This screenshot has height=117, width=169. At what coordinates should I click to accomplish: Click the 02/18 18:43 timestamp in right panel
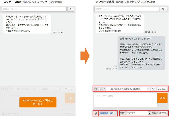point(150,32)
